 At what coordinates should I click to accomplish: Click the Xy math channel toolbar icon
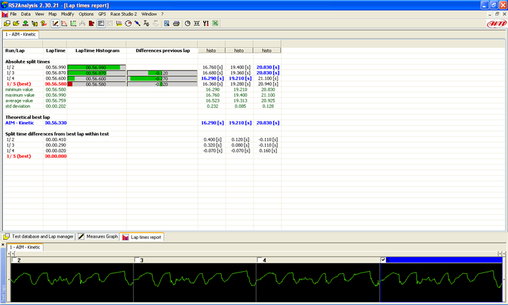point(147,24)
